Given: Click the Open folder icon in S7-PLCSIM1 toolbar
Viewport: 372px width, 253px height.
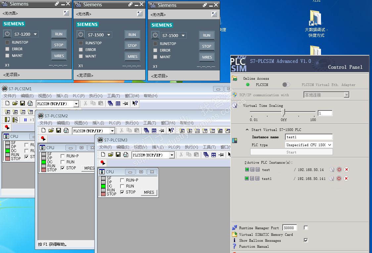Looking at the screenshot, I should click(x=15, y=103).
